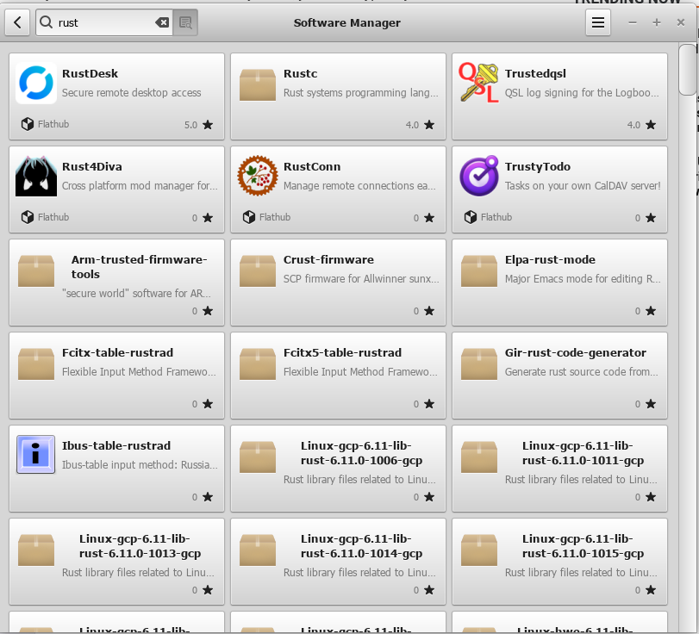Click the 1006-gcp rust lib package icon
This screenshot has height=634, width=699.
pyautogui.click(x=258, y=457)
